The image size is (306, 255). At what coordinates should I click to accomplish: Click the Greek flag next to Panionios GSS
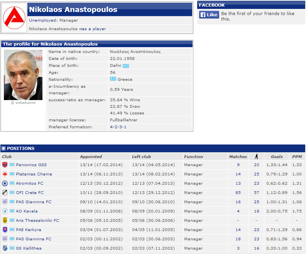click(x=12, y=165)
